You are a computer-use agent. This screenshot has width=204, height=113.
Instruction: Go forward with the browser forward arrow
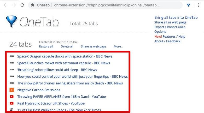(x=14, y=5)
